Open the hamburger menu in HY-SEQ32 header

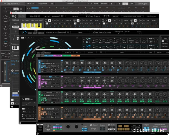pyautogui.click(x=101, y=52)
